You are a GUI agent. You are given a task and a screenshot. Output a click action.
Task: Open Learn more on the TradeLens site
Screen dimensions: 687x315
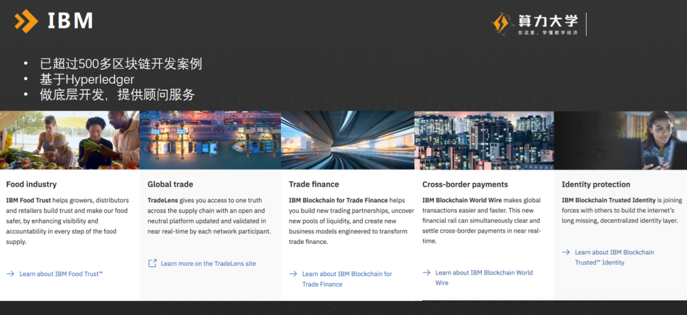click(208, 264)
